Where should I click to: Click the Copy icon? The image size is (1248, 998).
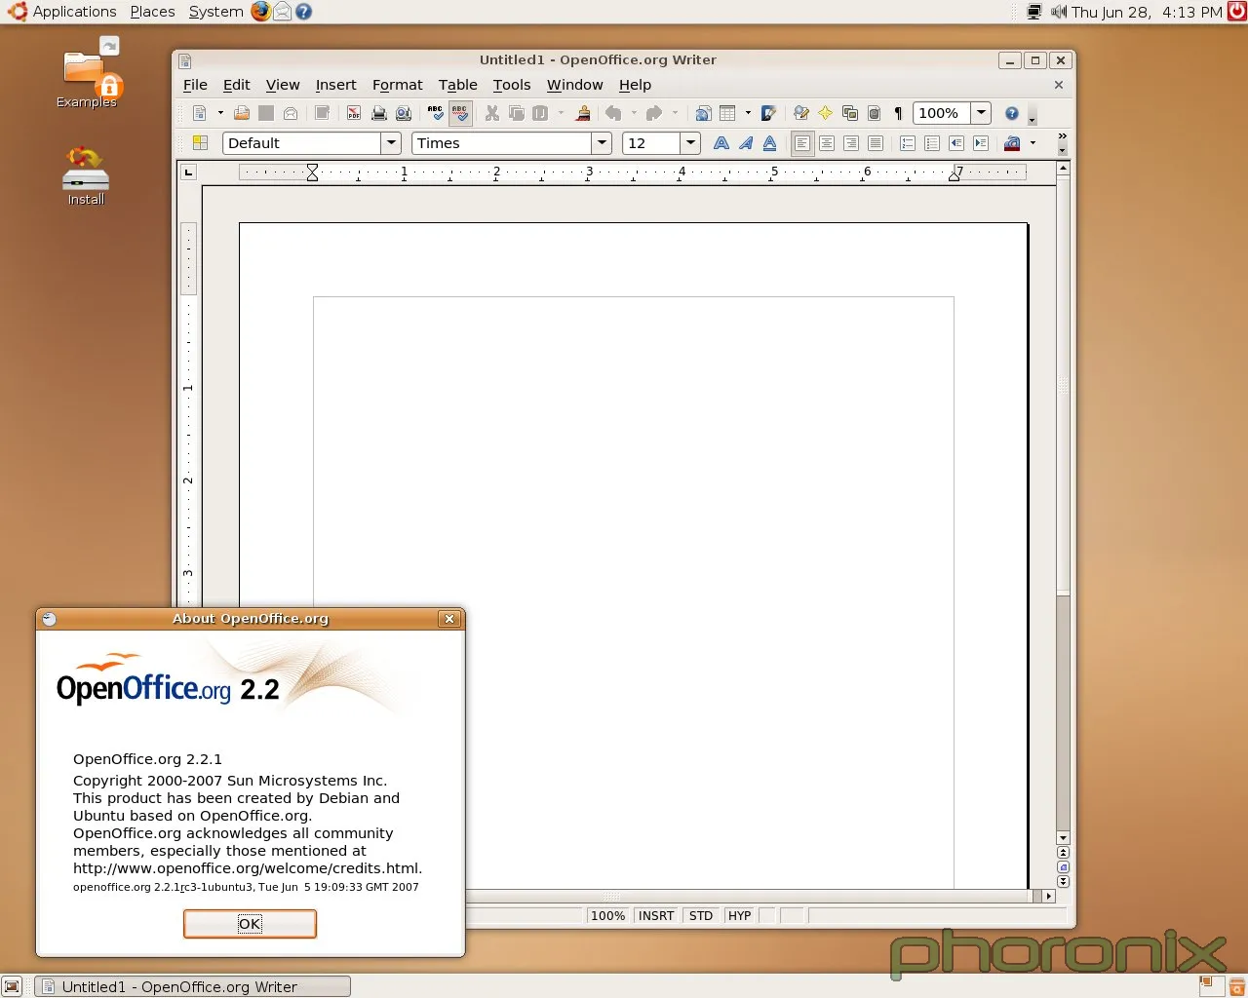coord(517,113)
